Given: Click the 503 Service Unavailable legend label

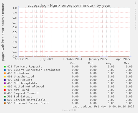Looking at the screenshot, I should click(x=26, y=100).
